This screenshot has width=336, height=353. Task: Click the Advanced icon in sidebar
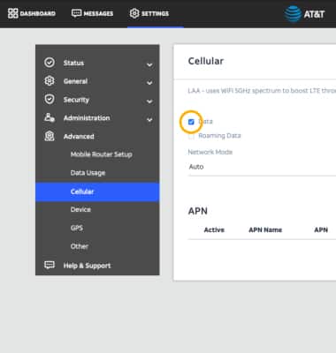[x=50, y=136]
